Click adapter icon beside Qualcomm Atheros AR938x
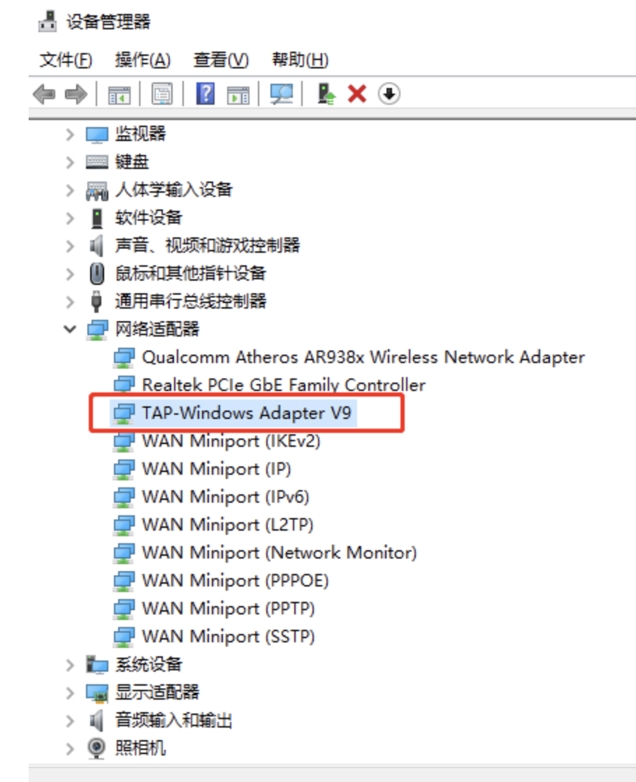This screenshot has width=636, height=782. (x=124, y=357)
